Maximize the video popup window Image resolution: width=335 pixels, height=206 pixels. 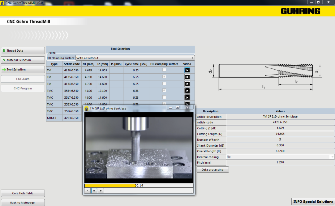(178, 107)
